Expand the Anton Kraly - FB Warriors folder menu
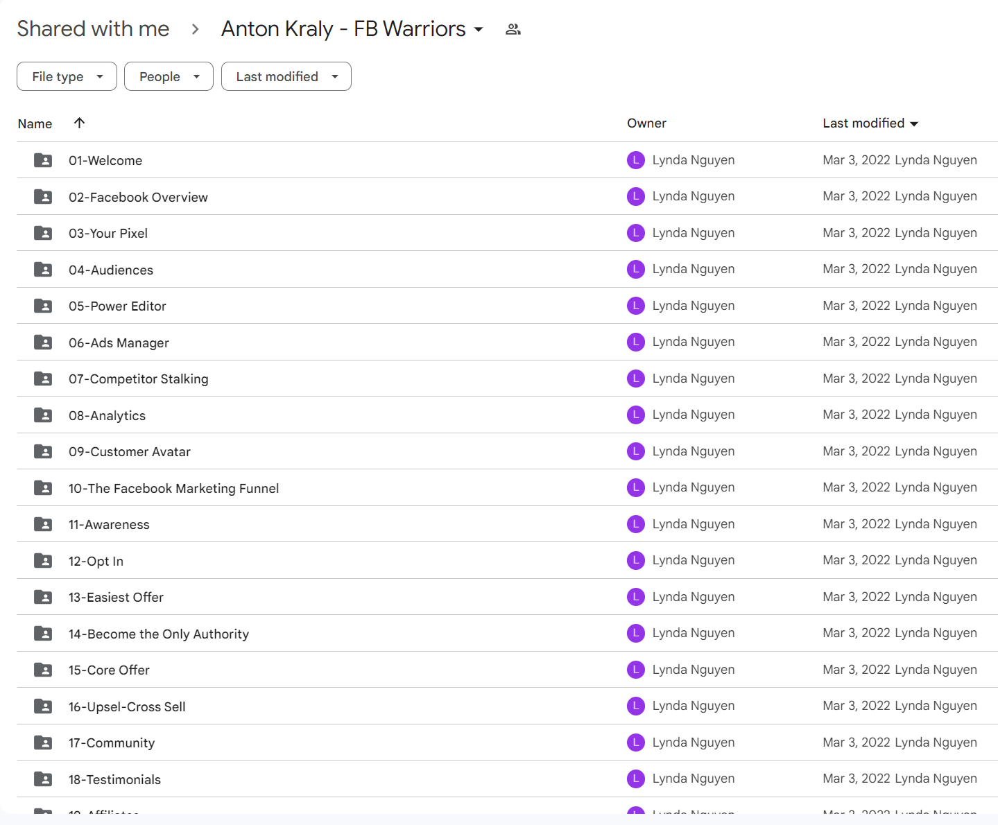Viewport: 998px width, 825px height. pos(479,29)
